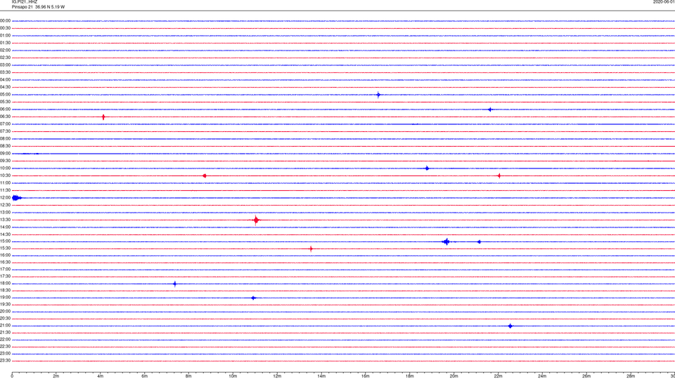Select the 10:30 trace event near 8m

[205, 175]
